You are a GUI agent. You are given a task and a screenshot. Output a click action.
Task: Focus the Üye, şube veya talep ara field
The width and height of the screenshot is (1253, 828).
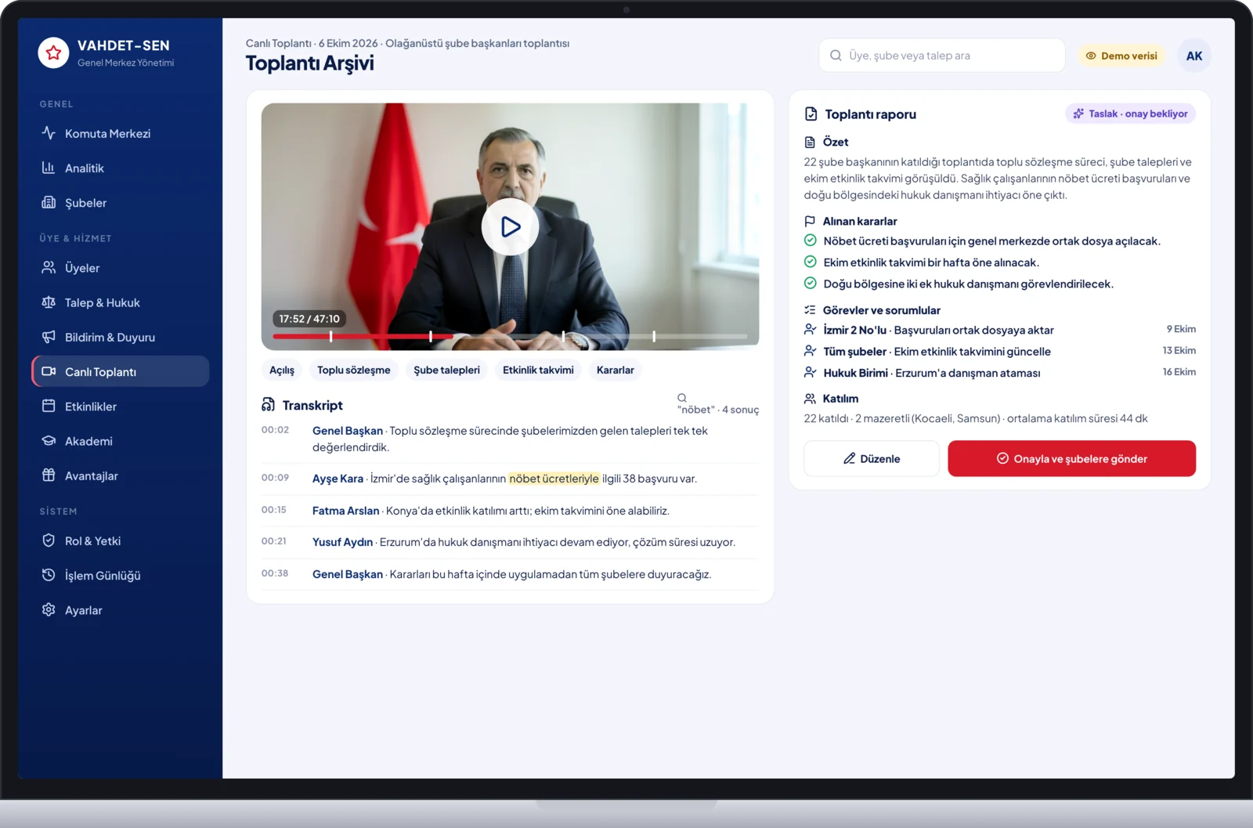[x=942, y=56]
